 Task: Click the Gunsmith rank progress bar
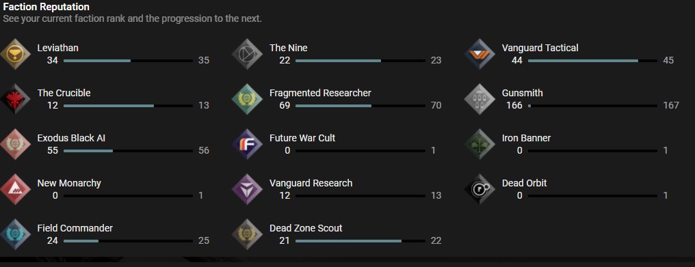point(592,106)
